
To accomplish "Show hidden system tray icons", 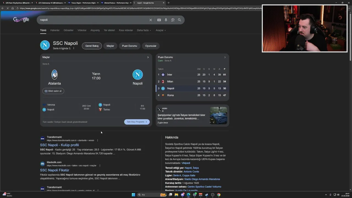I will [326, 195].
